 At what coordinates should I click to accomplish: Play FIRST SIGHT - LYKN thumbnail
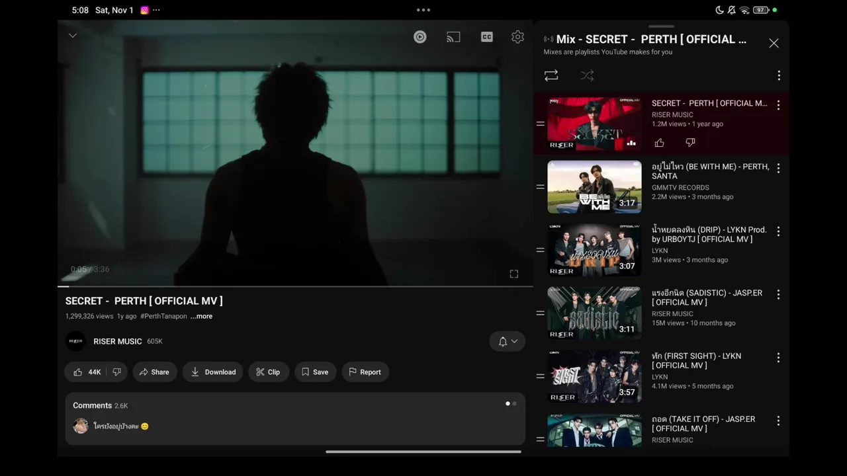tap(594, 376)
